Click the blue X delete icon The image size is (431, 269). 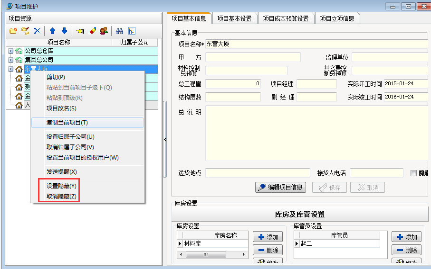(37, 31)
